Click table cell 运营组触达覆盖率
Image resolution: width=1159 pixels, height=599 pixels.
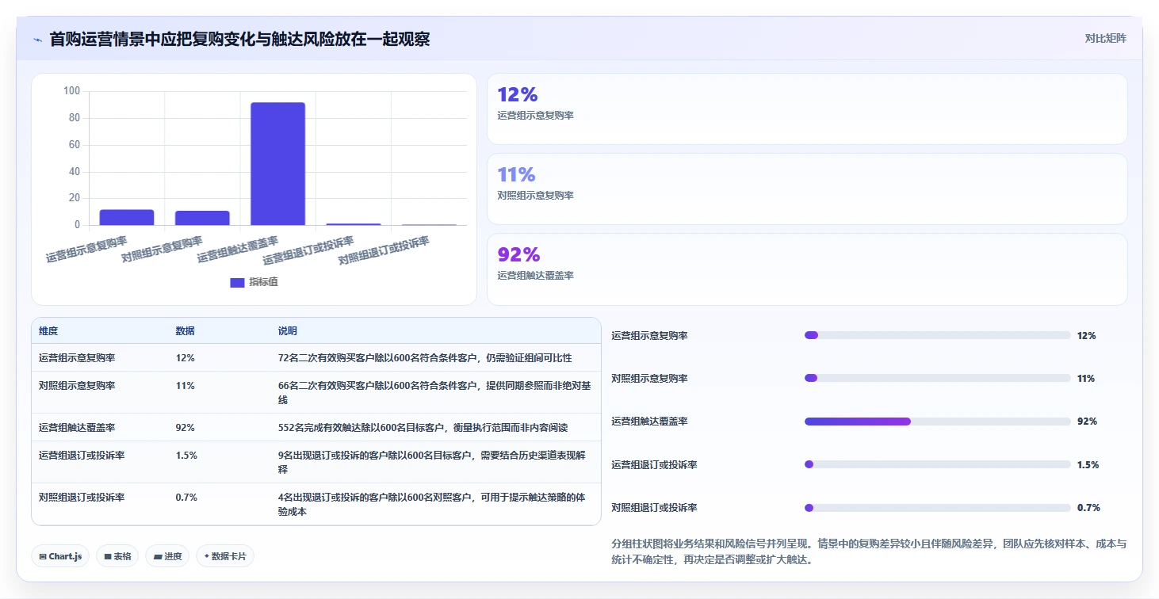click(x=77, y=428)
